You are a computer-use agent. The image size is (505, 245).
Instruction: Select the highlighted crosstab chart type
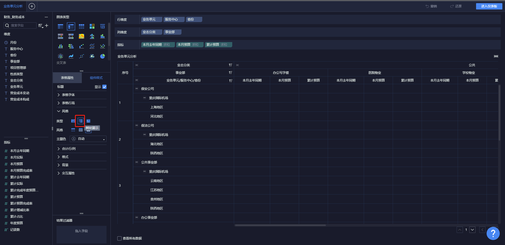(71, 26)
